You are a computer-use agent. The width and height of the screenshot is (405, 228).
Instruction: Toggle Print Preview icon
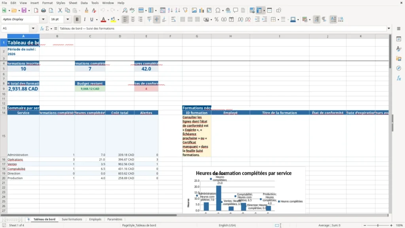51,10
